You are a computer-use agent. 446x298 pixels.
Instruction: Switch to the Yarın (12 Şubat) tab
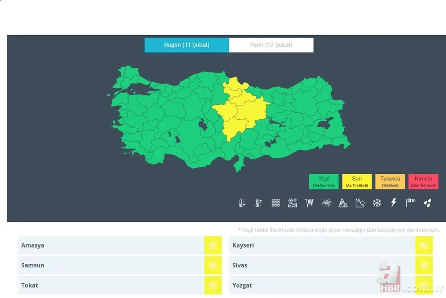click(x=271, y=45)
